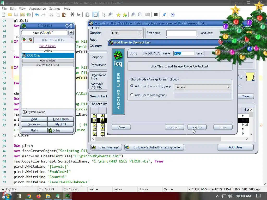The height and width of the screenshot is (200, 267).
Task: Click the Search Google input box in ICQ
Action: (x=44, y=33)
